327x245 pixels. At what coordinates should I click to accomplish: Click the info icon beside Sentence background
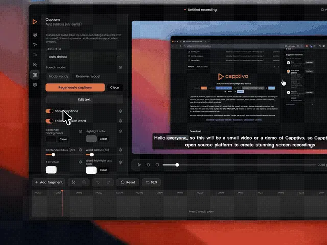click(80, 131)
